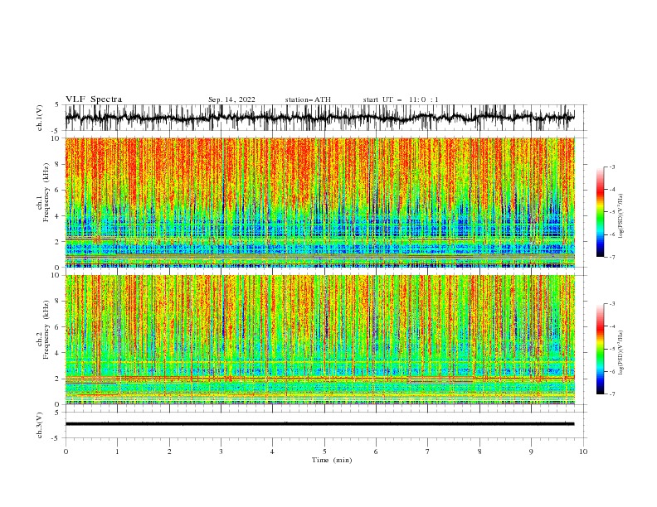Click the ch.3 flat waveform trace
Image resolution: width=657 pixels, height=507 pixels.
[319, 424]
